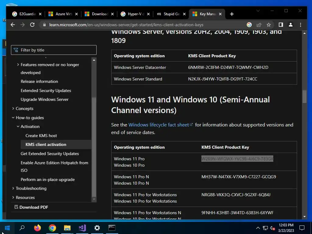Screen dimensions: 312x234
Task: Click sidebar scroll up arrow
Action: pyautogui.click(x=94, y=60)
